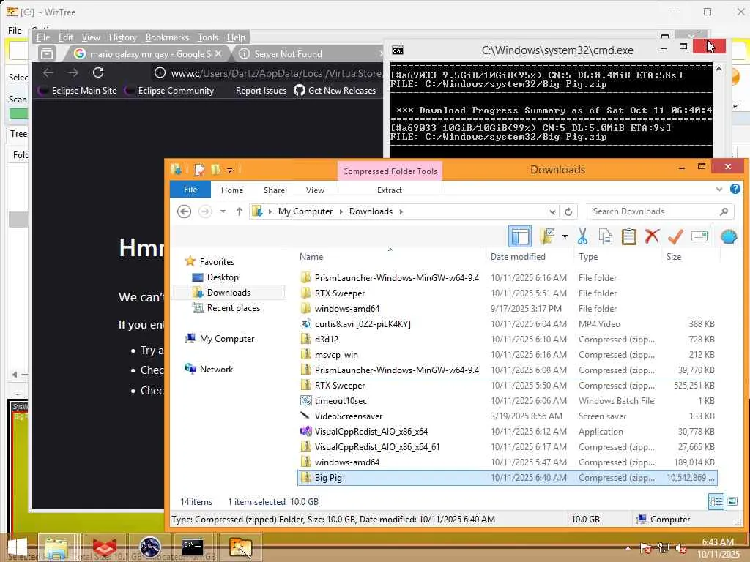Cut selection with the scissors icon
750x562 pixels.
pos(582,236)
